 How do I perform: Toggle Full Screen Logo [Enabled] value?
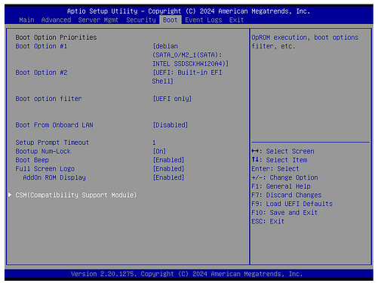[168, 169]
